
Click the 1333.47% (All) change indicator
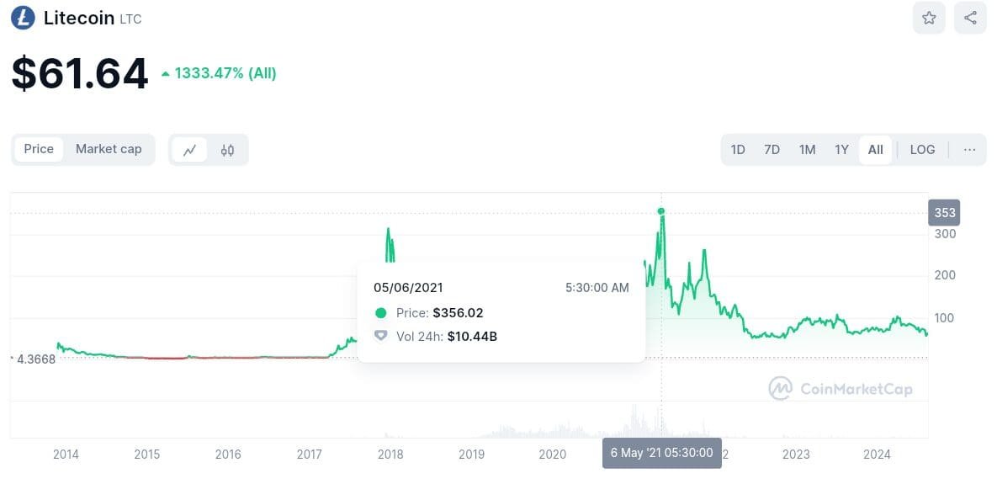pos(219,73)
